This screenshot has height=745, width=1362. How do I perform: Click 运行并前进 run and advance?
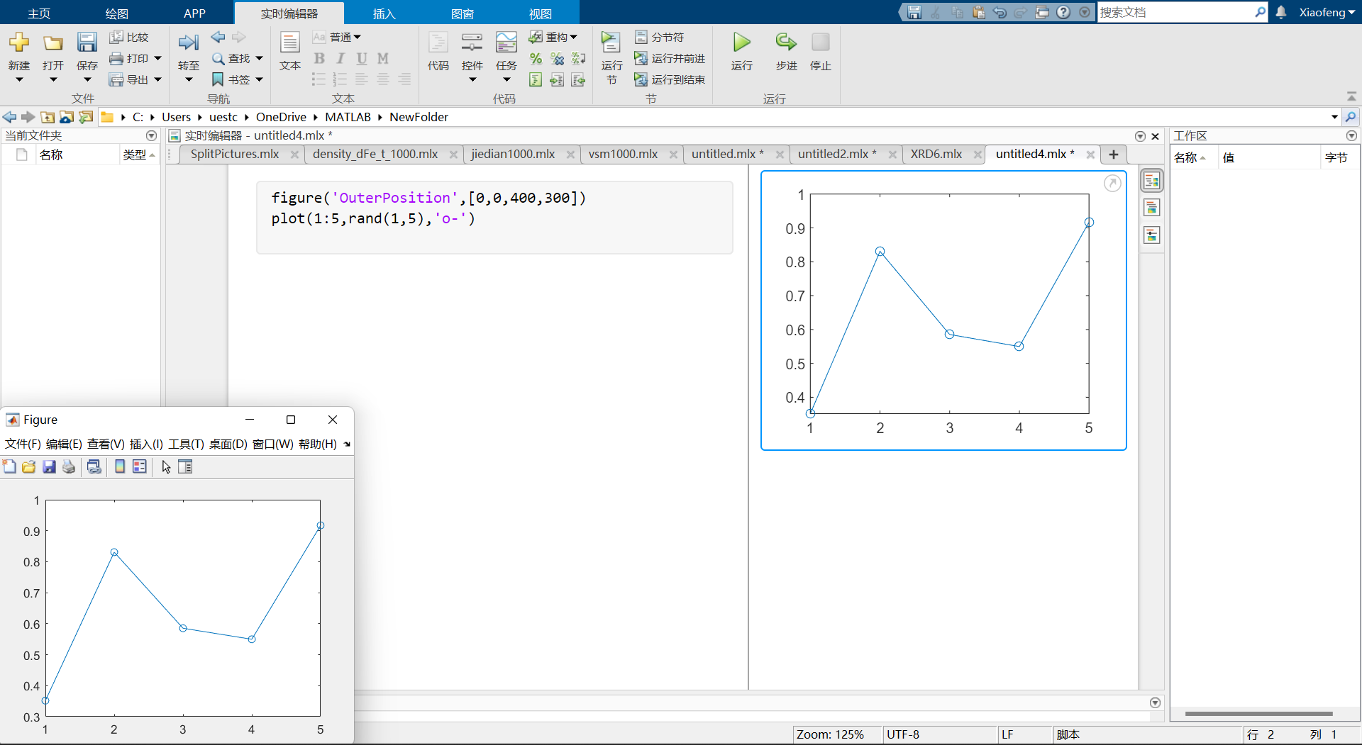click(x=670, y=58)
